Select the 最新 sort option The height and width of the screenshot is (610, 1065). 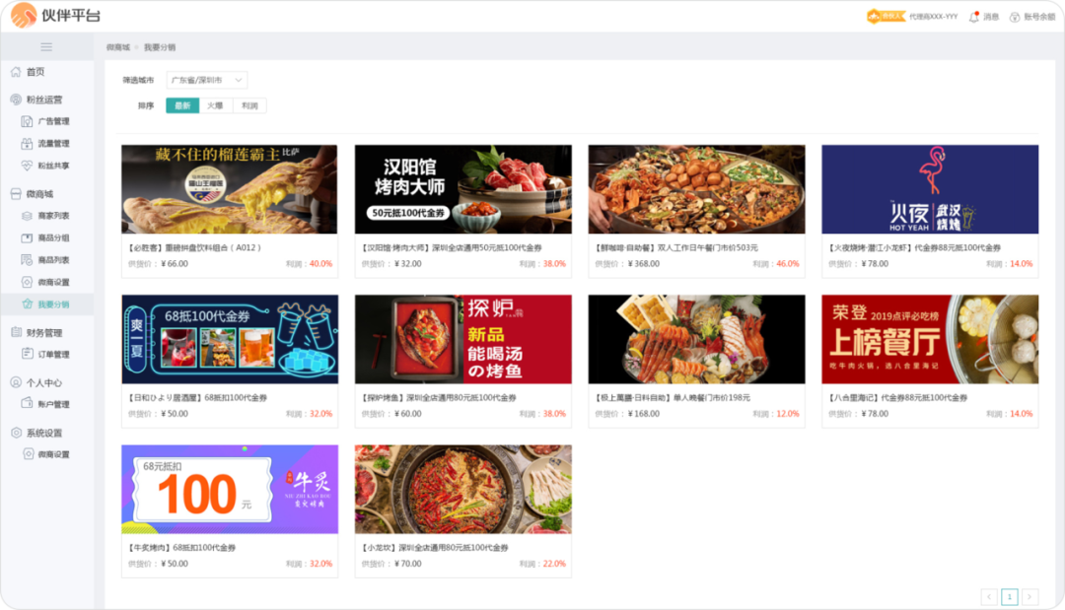(182, 105)
